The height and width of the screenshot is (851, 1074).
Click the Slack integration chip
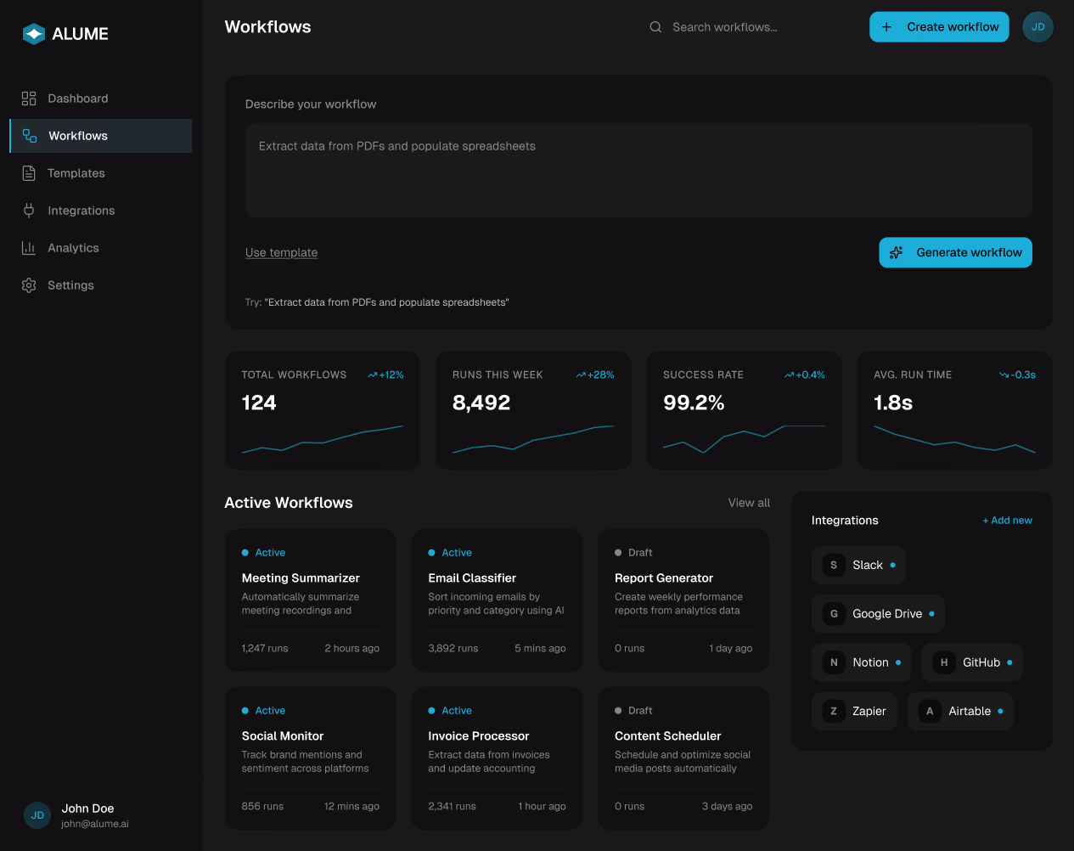(858, 565)
